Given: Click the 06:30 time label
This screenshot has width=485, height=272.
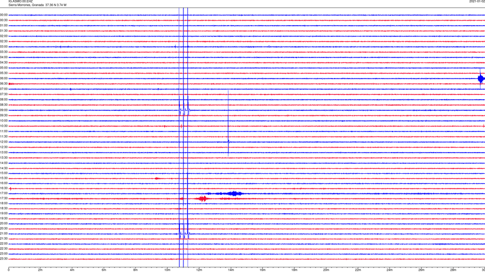Looking at the screenshot, I should (4, 84).
